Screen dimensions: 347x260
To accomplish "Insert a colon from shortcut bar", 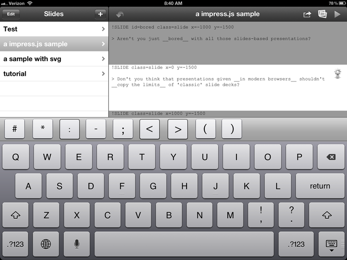I will click(69, 129).
